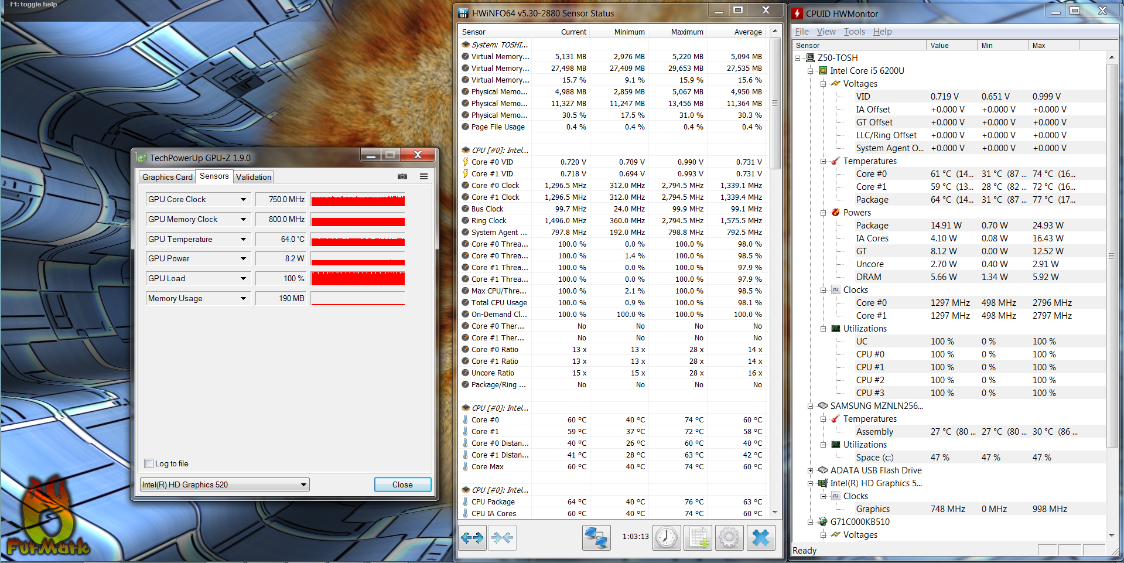Select 'Total CPU Usage' row in HWiNFO
The width and height of the screenshot is (1124, 563).
pos(613,302)
